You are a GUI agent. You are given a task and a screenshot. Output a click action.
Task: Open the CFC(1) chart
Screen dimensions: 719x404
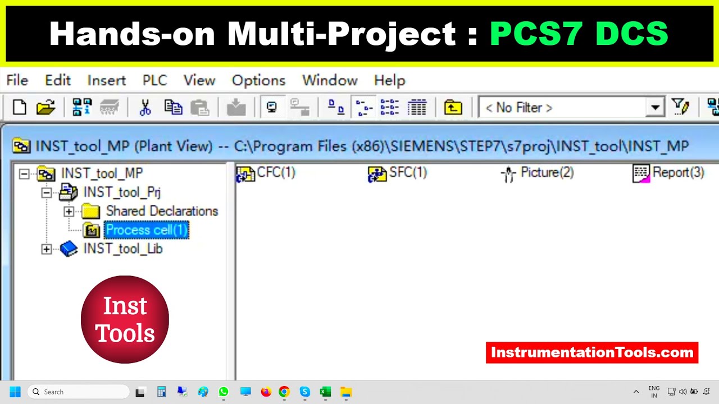[267, 173]
